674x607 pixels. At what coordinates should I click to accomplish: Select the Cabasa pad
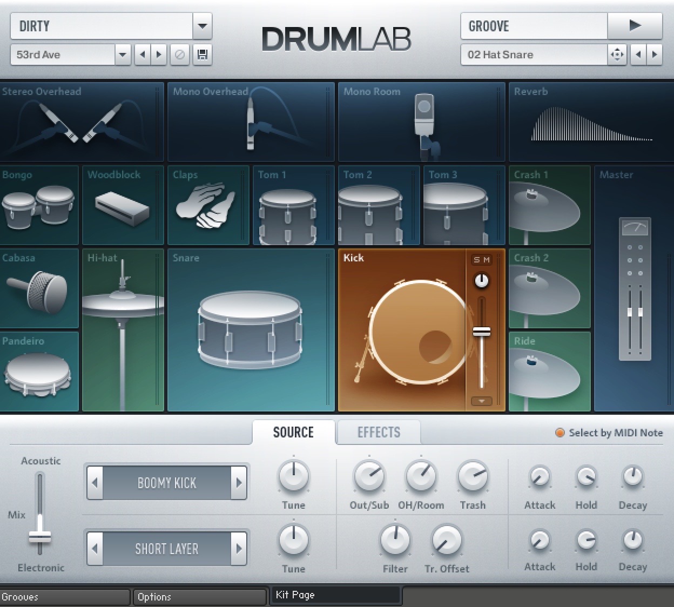(39, 288)
